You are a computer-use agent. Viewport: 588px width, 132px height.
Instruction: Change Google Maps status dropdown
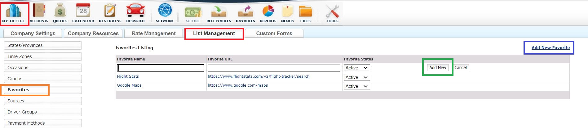[x=357, y=86]
